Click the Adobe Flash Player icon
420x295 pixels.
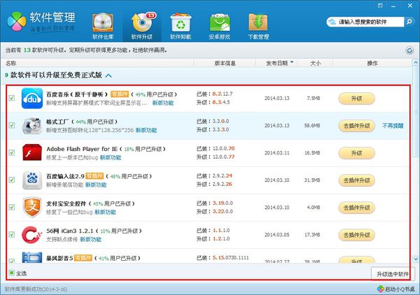coord(32,152)
